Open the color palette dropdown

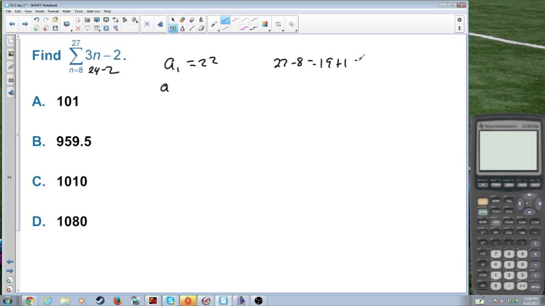(x=265, y=24)
